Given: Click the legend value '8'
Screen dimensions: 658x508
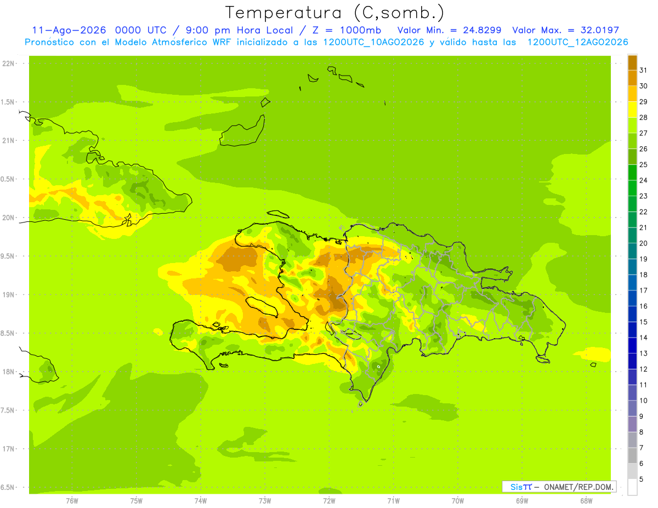Looking at the screenshot, I should pyautogui.click(x=641, y=432).
